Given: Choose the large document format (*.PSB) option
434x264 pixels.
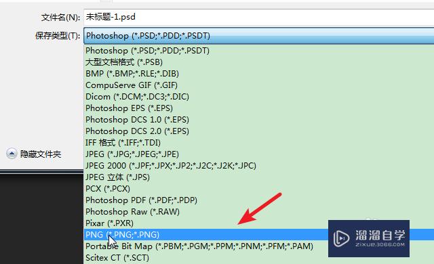Looking at the screenshot, I should point(259,62).
